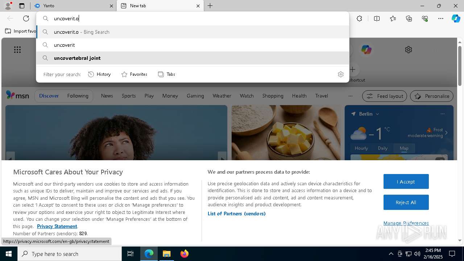Open the tab actions menu icon

(x=22, y=6)
